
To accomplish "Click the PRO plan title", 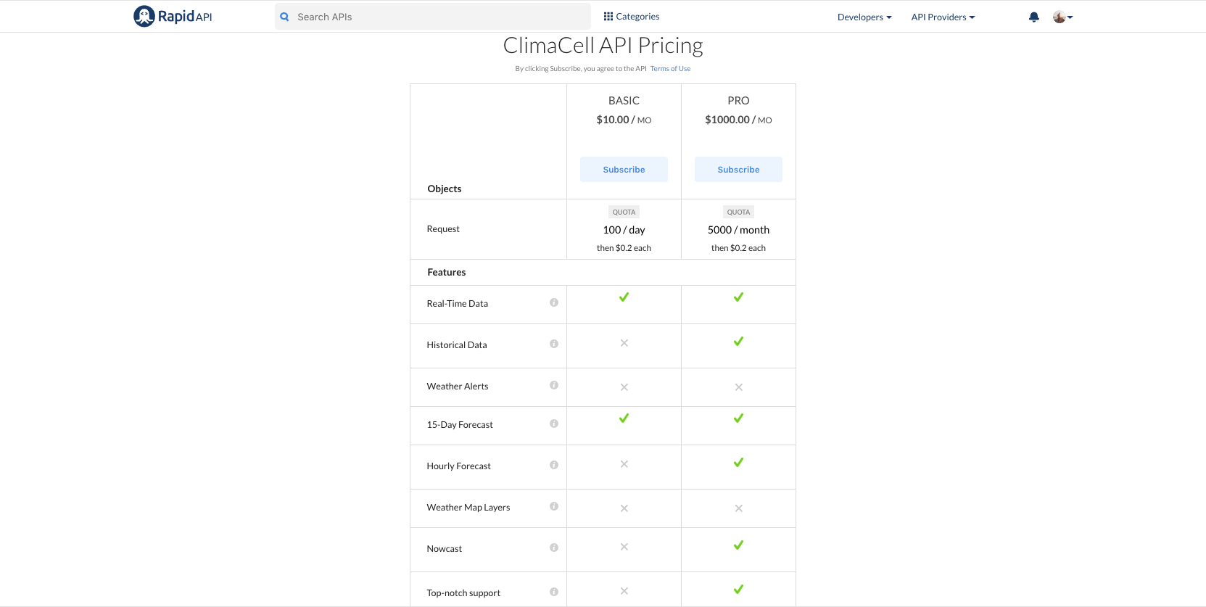I will pyautogui.click(x=738, y=101).
